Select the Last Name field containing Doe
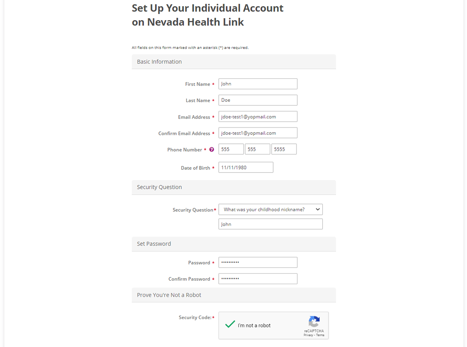The image size is (467, 347). point(258,100)
